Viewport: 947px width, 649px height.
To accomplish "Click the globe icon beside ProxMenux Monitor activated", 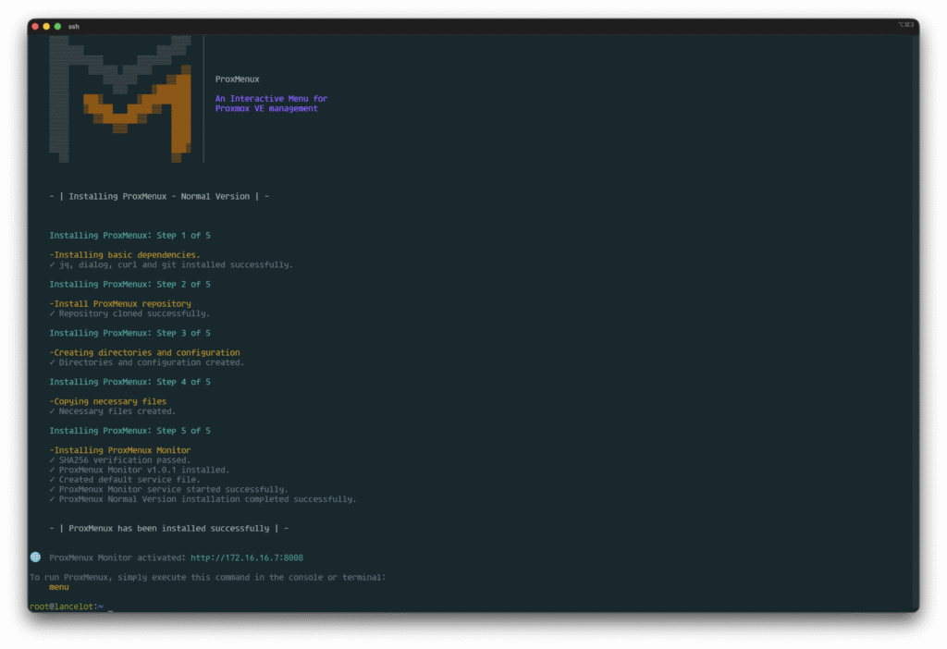I will pyautogui.click(x=35, y=557).
